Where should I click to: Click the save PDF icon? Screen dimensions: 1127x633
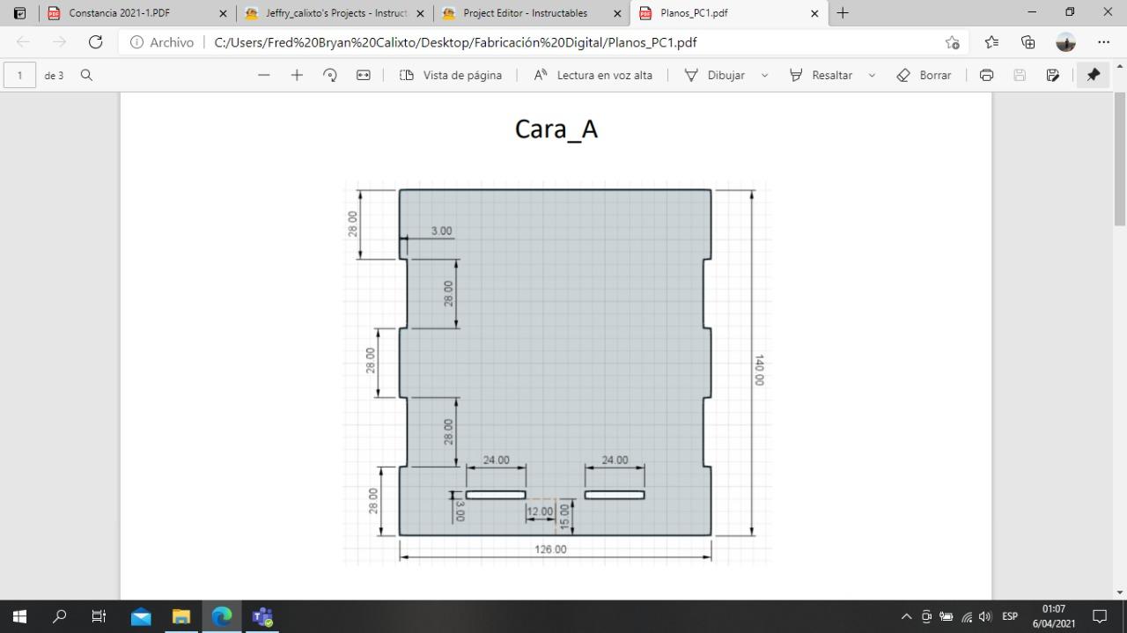tap(1020, 76)
